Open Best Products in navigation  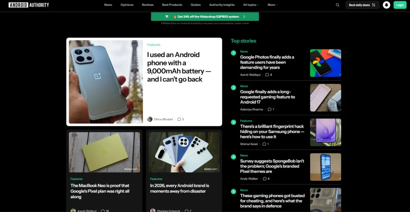click(x=172, y=5)
